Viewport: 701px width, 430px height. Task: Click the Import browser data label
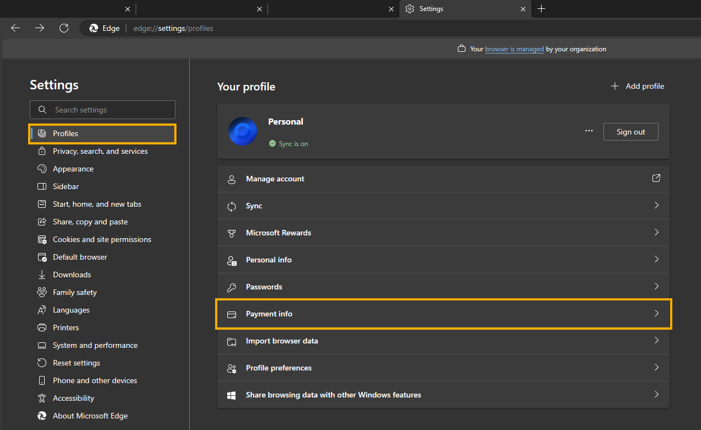[282, 341]
